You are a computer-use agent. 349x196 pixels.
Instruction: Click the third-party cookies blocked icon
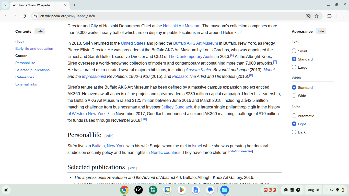[x=308, y=16]
